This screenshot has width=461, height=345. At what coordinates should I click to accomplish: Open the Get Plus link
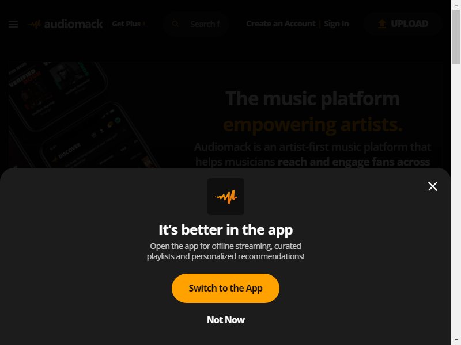[129, 24]
